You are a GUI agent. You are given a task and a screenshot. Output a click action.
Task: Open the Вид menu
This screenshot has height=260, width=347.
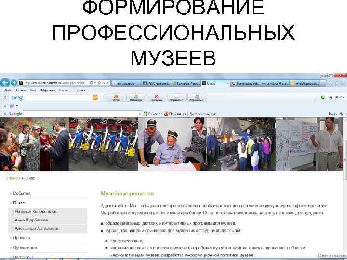pos(33,90)
